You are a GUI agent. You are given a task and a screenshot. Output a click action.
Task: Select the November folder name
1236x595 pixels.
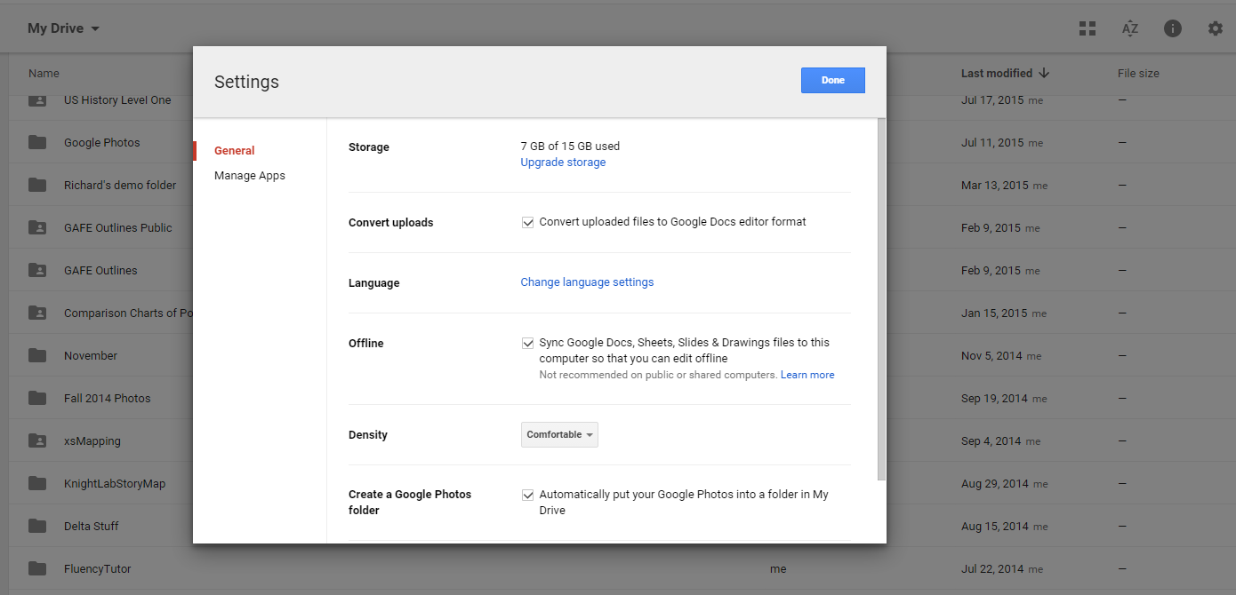pos(91,356)
